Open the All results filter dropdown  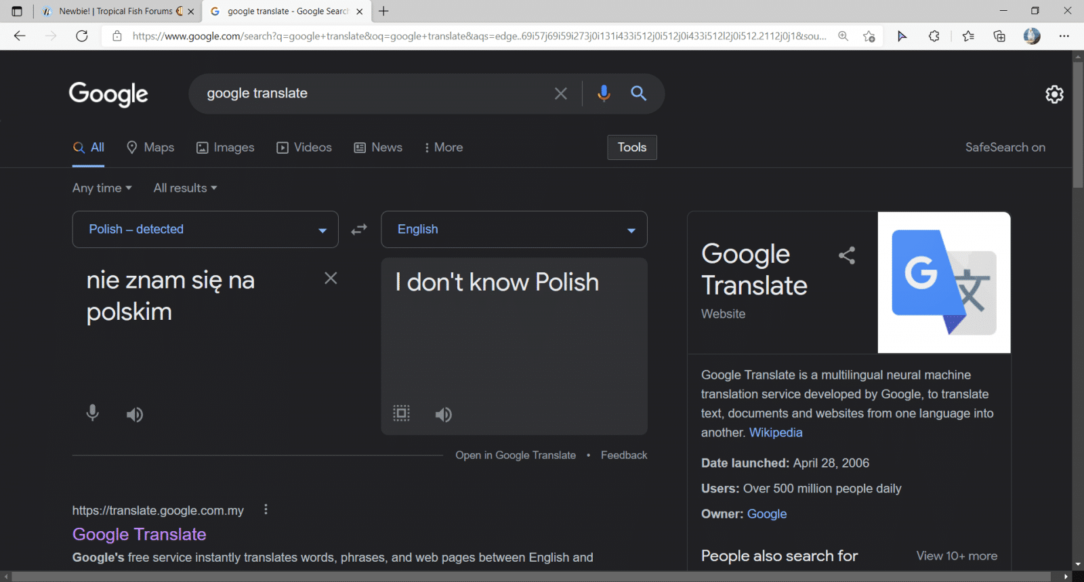point(185,188)
